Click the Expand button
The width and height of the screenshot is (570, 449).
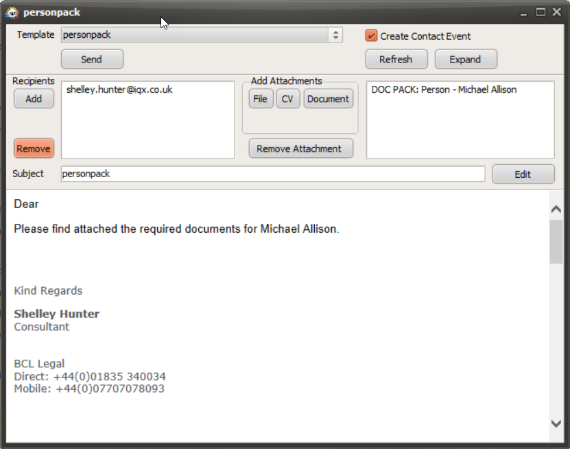(466, 59)
